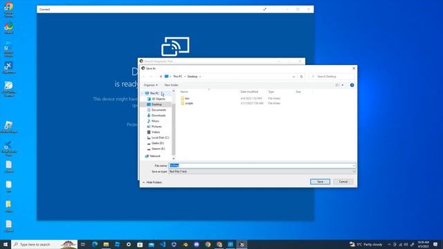Click the taskbar Type here to search box
This screenshot has height=249, width=443.
click(44, 244)
